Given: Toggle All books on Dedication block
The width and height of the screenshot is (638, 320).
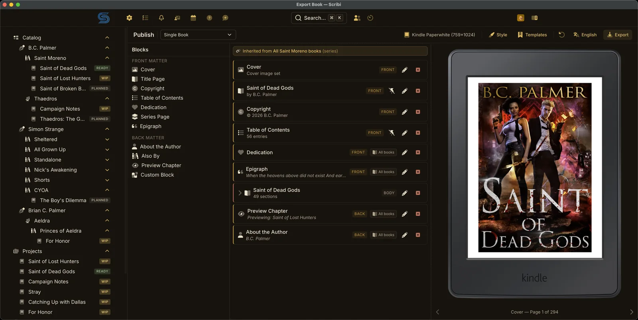Looking at the screenshot, I should [x=383, y=152].
